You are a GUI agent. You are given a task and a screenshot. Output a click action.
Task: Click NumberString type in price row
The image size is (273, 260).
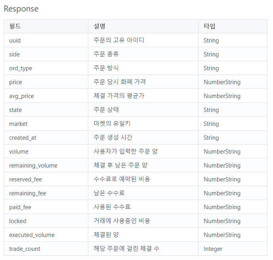point(222,82)
